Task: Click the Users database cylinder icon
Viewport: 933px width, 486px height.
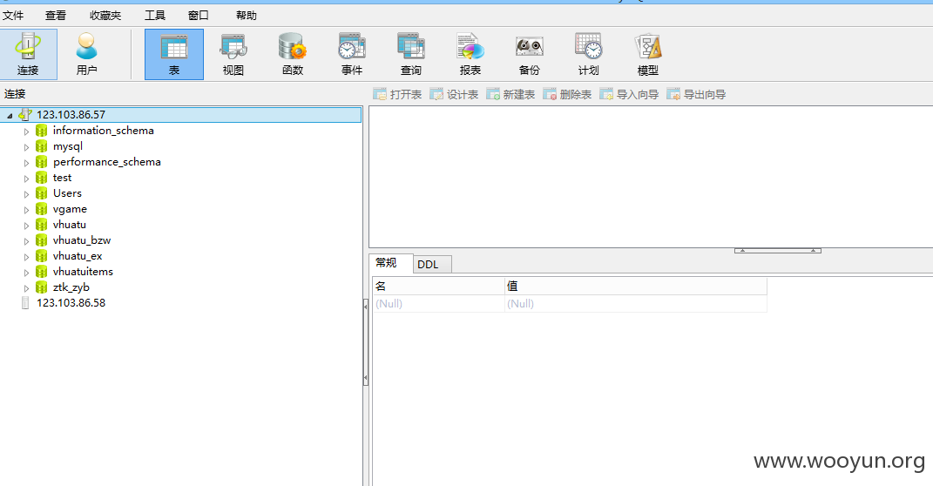Action: click(x=41, y=192)
